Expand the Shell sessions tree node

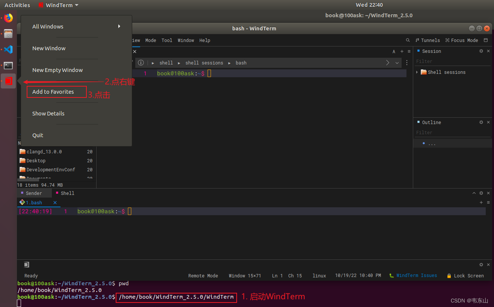click(417, 72)
